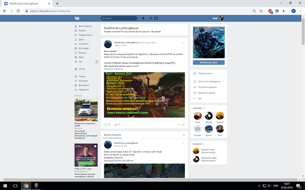Click Показати повністю link in pinned post

tap(114, 69)
